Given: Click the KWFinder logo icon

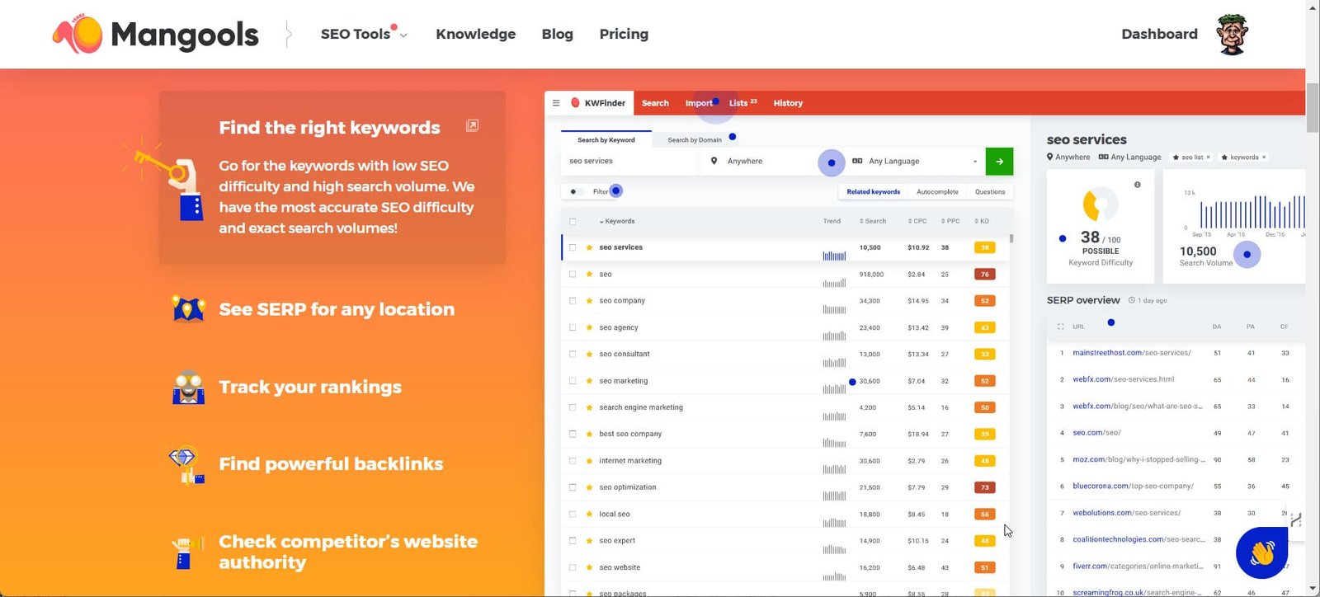Looking at the screenshot, I should (x=576, y=103).
